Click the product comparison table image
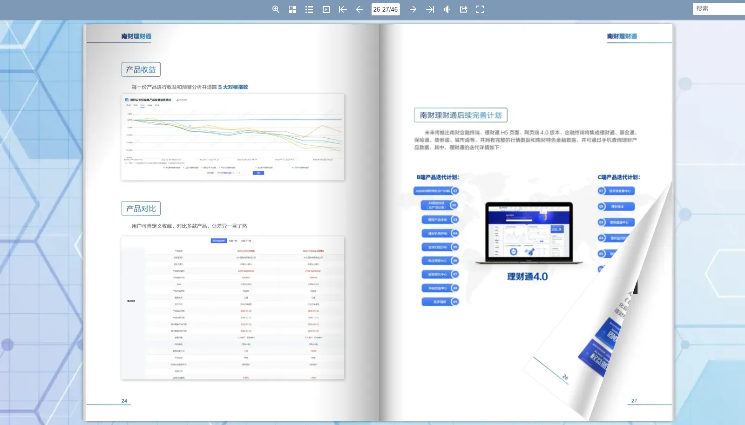Screen dimensions: 745x425 pos(233,308)
